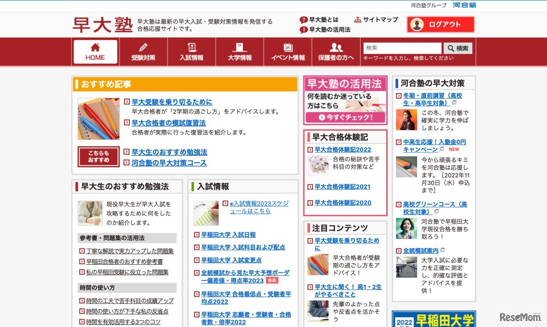Open 早大生に聞く！高1・2生がやるべきこと link
The height and width of the screenshot is (327, 547).
tap(348, 291)
